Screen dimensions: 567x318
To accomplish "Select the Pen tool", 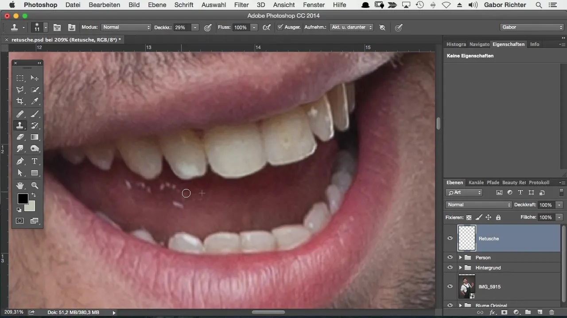I will tap(20, 161).
